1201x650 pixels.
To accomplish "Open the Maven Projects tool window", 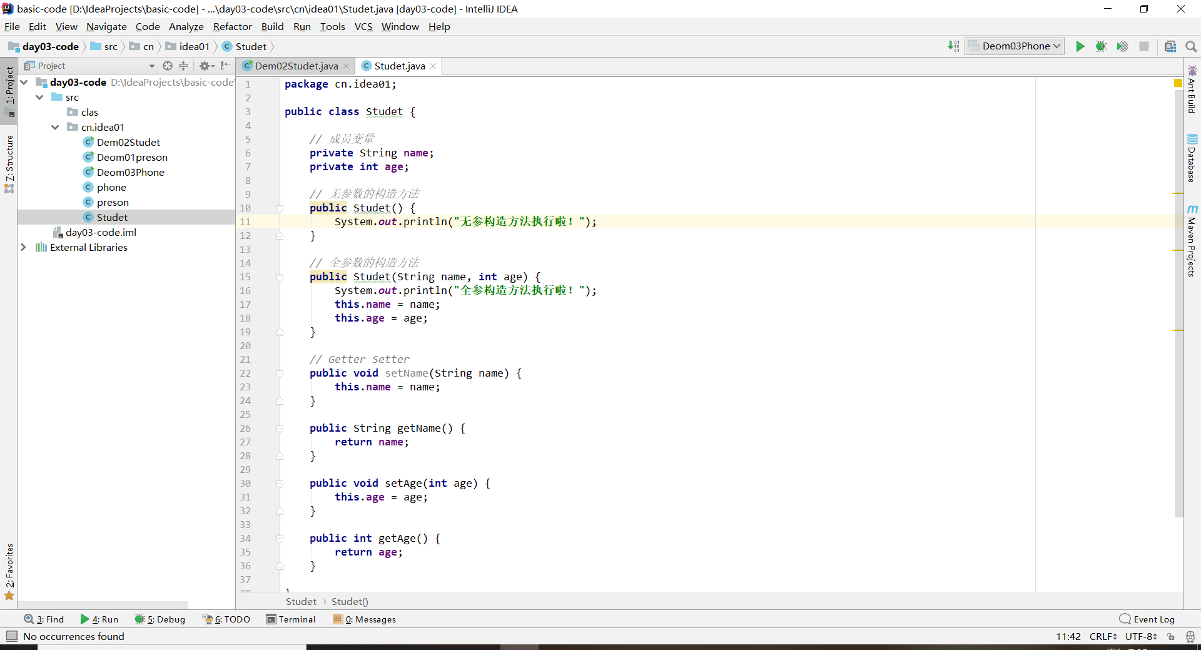I will [1192, 241].
